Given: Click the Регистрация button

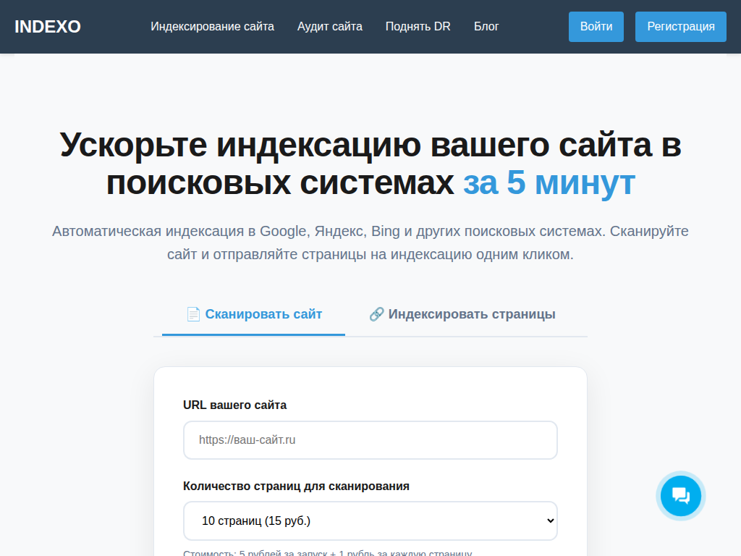Looking at the screenshot, I should (x=680, y=27).
